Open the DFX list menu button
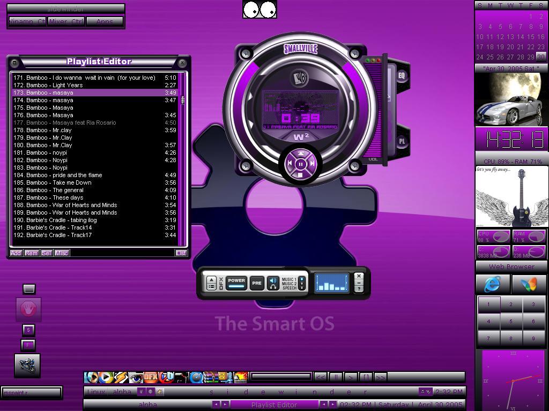This screenshot has height=411, width=549. point(211,287)
